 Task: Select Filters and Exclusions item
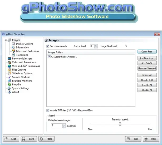[x=27, y=51]
